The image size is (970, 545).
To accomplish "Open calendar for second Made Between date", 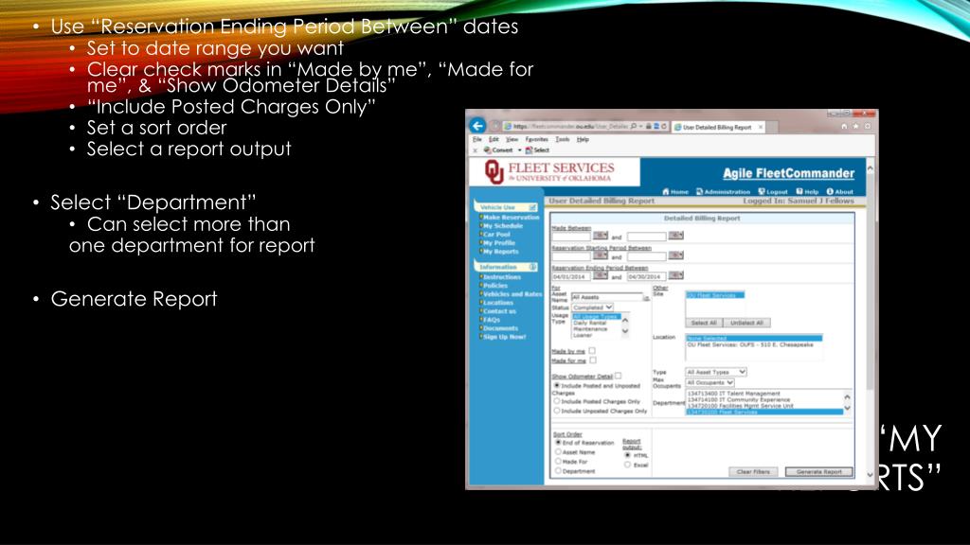I will tap(675, 236).
